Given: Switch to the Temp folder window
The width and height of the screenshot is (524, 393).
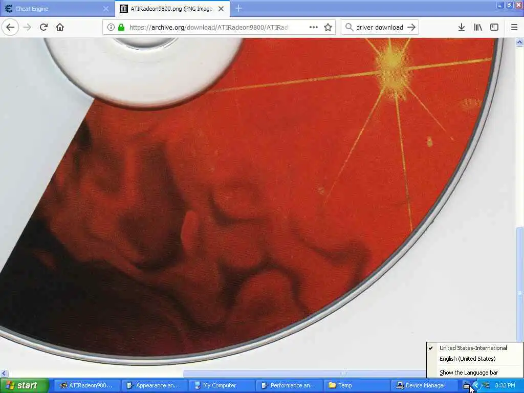Looking at the screenshot, I should point(356,386).
